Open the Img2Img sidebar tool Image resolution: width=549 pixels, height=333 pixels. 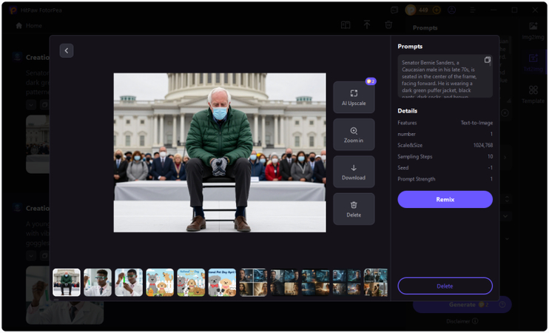click(533, 30)
